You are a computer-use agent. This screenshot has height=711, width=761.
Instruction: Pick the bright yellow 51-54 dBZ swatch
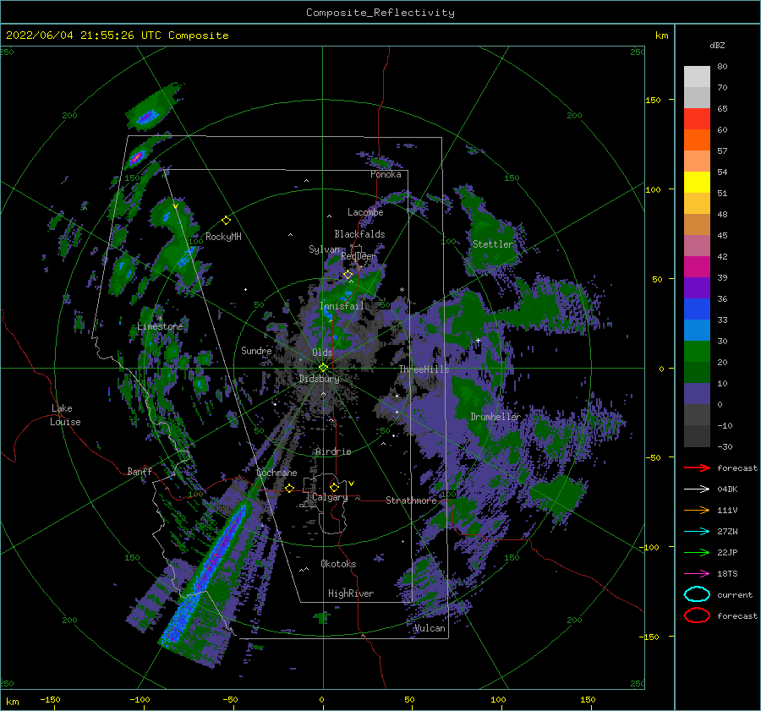coord(697,183)
